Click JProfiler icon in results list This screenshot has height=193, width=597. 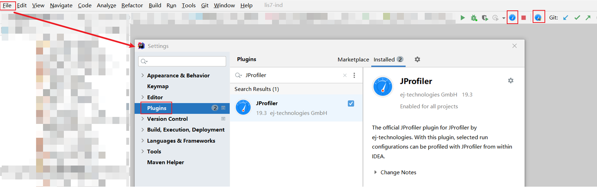click(243, 108)
